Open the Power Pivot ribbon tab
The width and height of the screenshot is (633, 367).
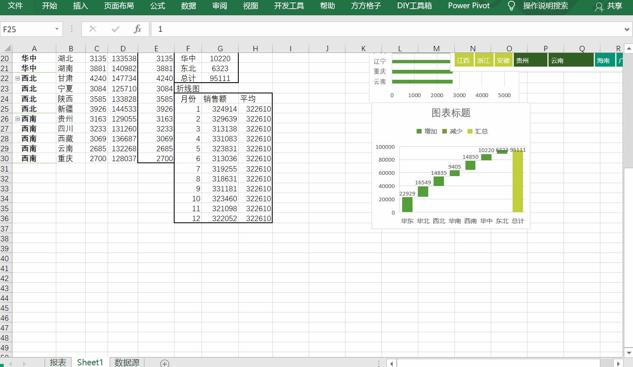469,6
